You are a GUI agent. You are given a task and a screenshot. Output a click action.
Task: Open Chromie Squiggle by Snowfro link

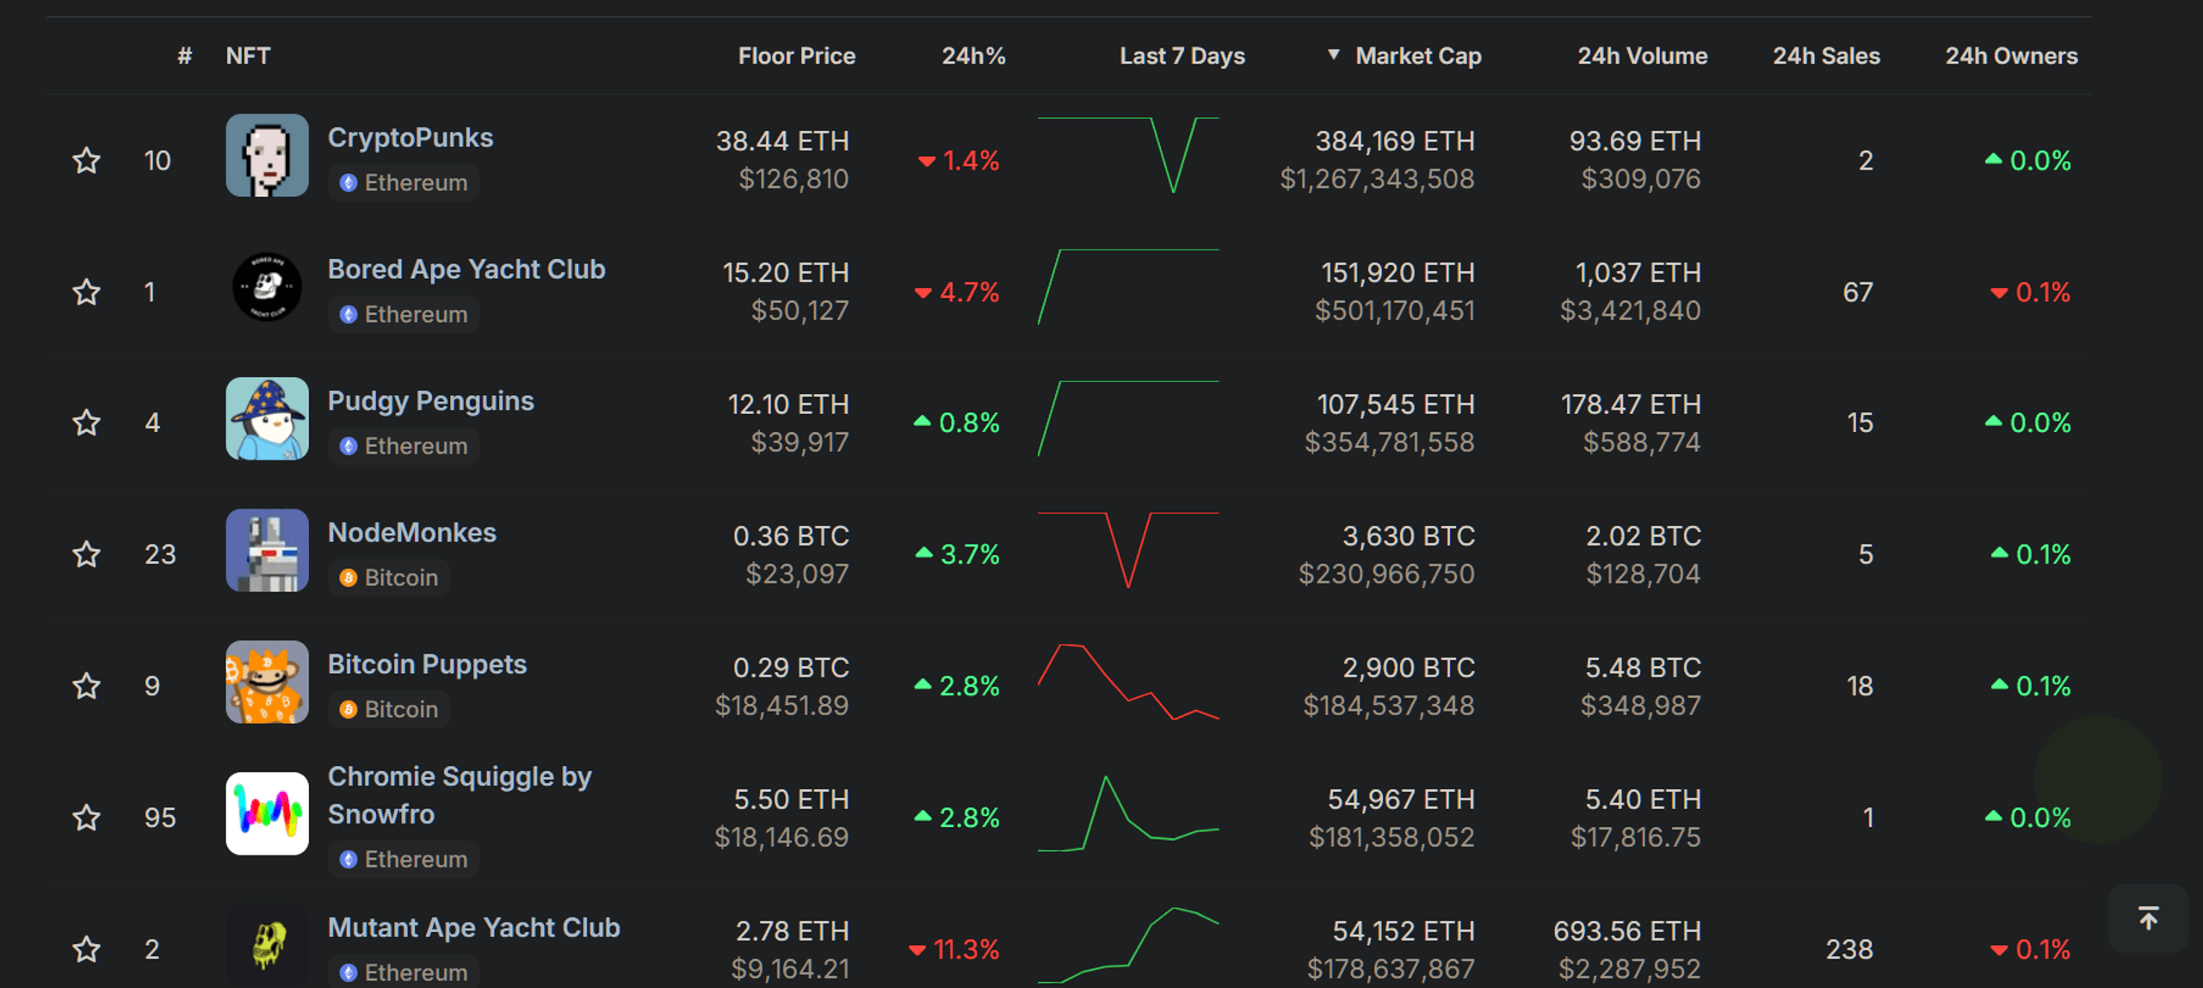pos(460,795)
